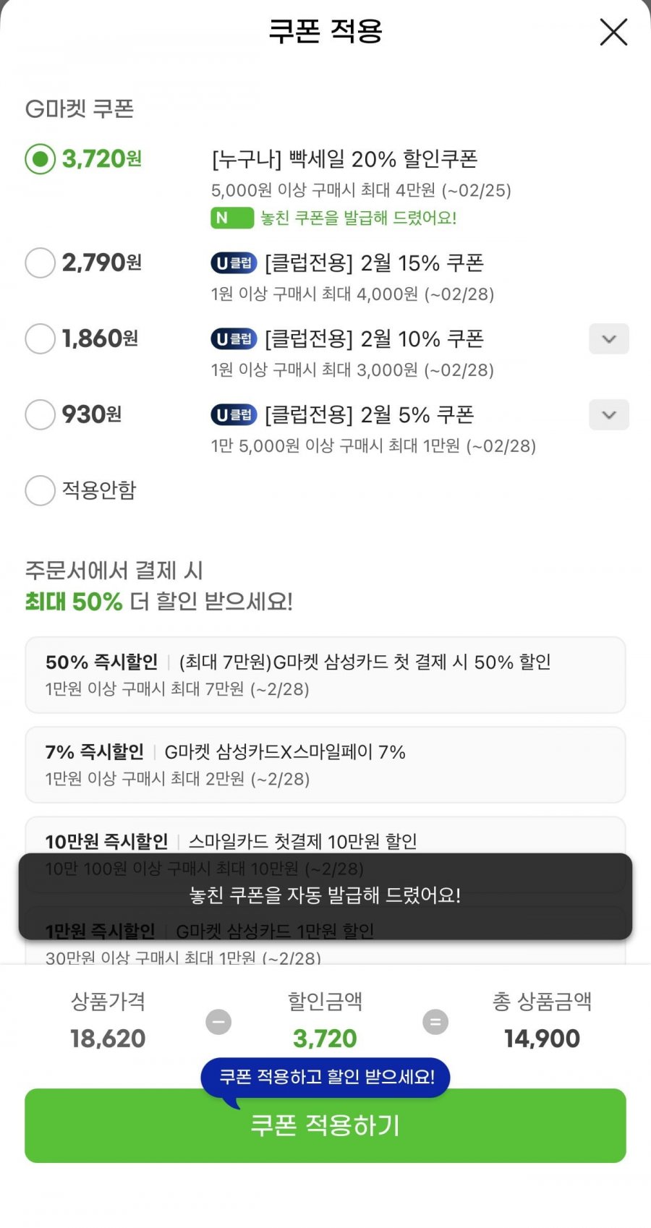
Task: Expand the 2월 10% 쿠폰 chevron
Action: [x=608, y=339]
